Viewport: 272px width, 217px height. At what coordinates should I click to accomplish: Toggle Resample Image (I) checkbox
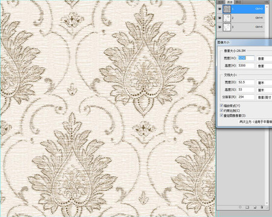click(222, 116)
